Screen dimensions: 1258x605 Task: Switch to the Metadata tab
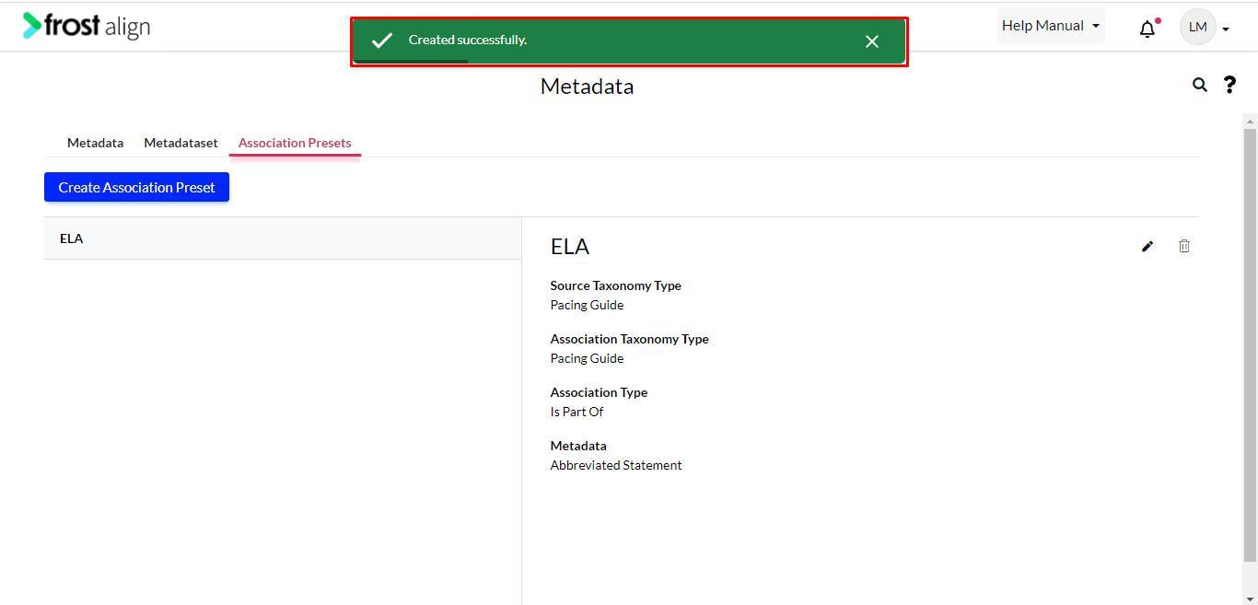click(95, 143)
